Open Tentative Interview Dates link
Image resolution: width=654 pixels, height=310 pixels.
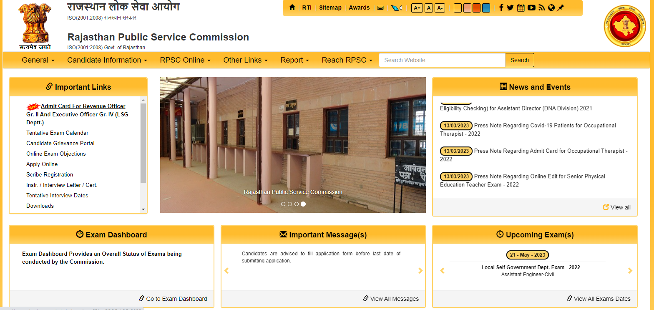pos(57,195)
